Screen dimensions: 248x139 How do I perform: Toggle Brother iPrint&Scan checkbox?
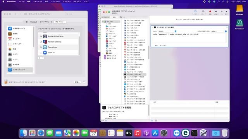(x=41, y=36)
